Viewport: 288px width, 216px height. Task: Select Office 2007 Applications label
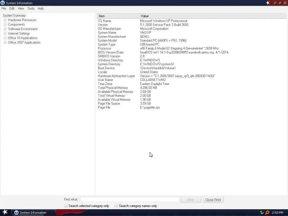[x=24, y=42]
